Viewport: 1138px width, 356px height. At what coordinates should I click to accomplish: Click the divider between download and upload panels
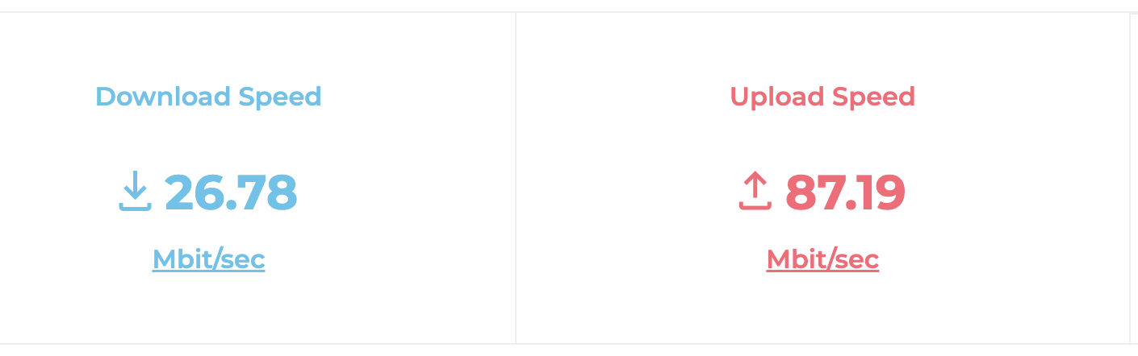pyautogui.click(x=516, y=178)
